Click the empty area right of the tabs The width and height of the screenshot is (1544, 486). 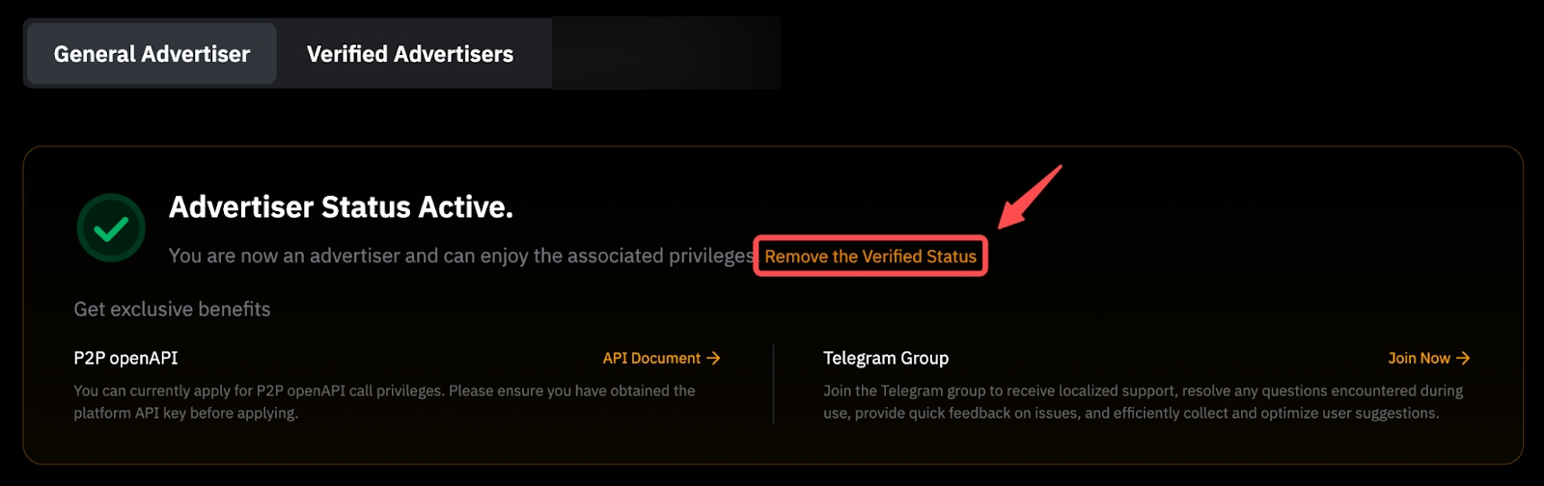click(666, 54)
